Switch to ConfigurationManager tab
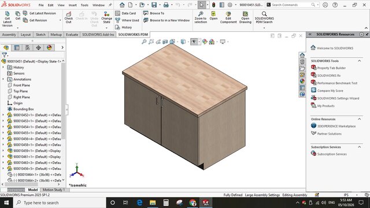Viewport: 370px width, 208px height. click(28, 47)
